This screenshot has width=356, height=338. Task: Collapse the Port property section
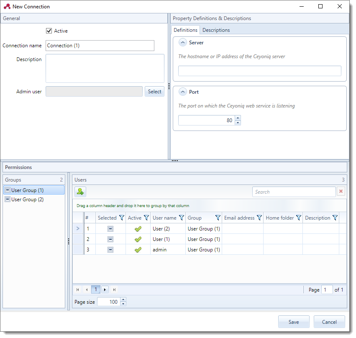[x=182, y=92]
